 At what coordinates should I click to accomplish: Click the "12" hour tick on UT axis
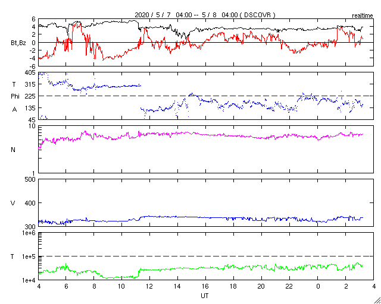[x=149, y=287]
